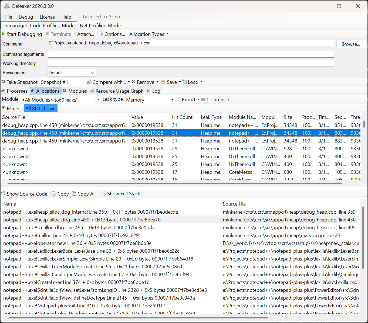The width and height of the screenshot is (368, 323).
Task: Click into the Command arguments field
Action: pyautogui.click(x=191, y=54)
